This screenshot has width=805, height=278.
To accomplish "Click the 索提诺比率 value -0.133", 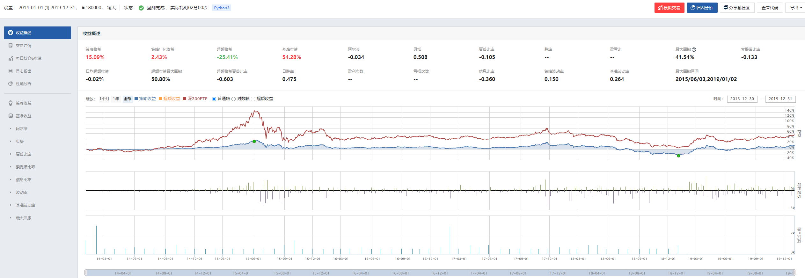I will pos(749,57).
